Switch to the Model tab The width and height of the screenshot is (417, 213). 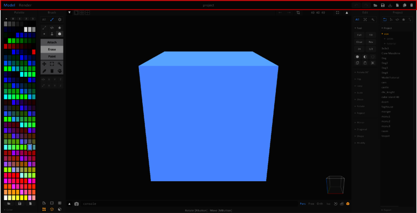(x=9, y=5)
